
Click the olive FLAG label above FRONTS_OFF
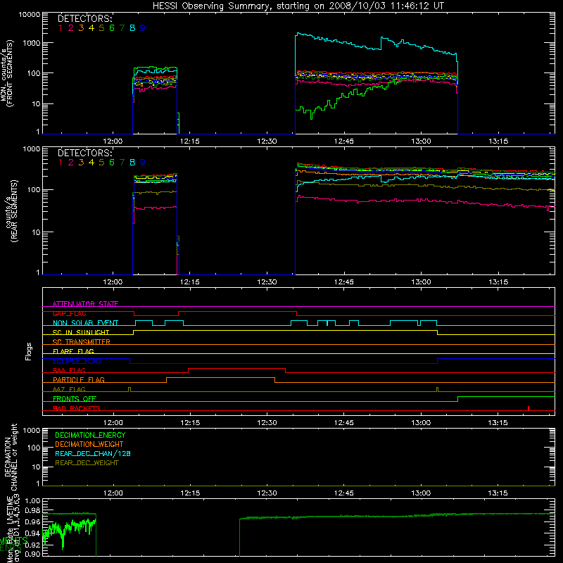69,389
